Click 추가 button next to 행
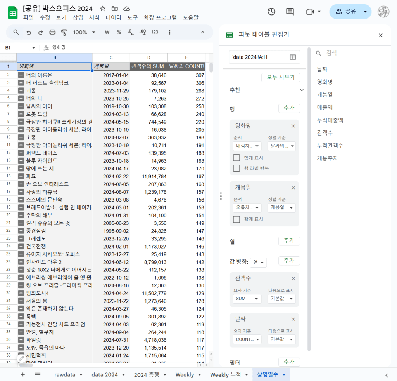Image resolution: width=397 pixels, height=381 pixels. click(289, 108)
